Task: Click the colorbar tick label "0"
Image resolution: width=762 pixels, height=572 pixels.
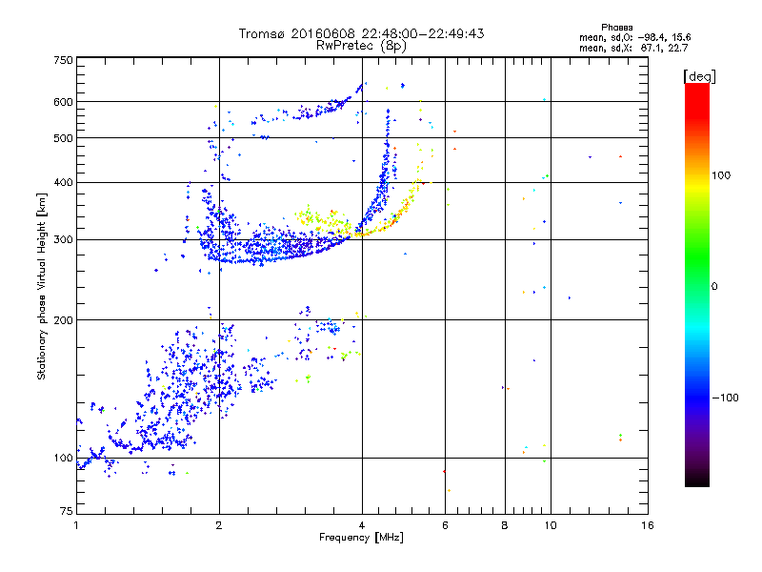Action: (x=714, y=287)
